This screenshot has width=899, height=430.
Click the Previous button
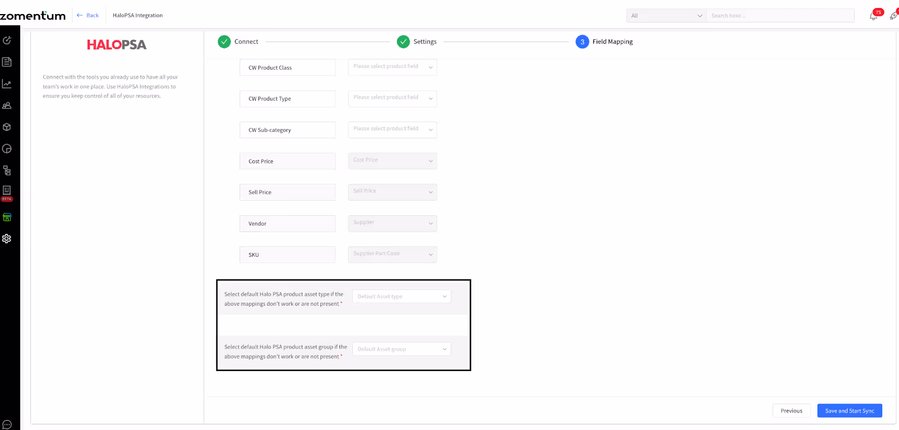791,411
